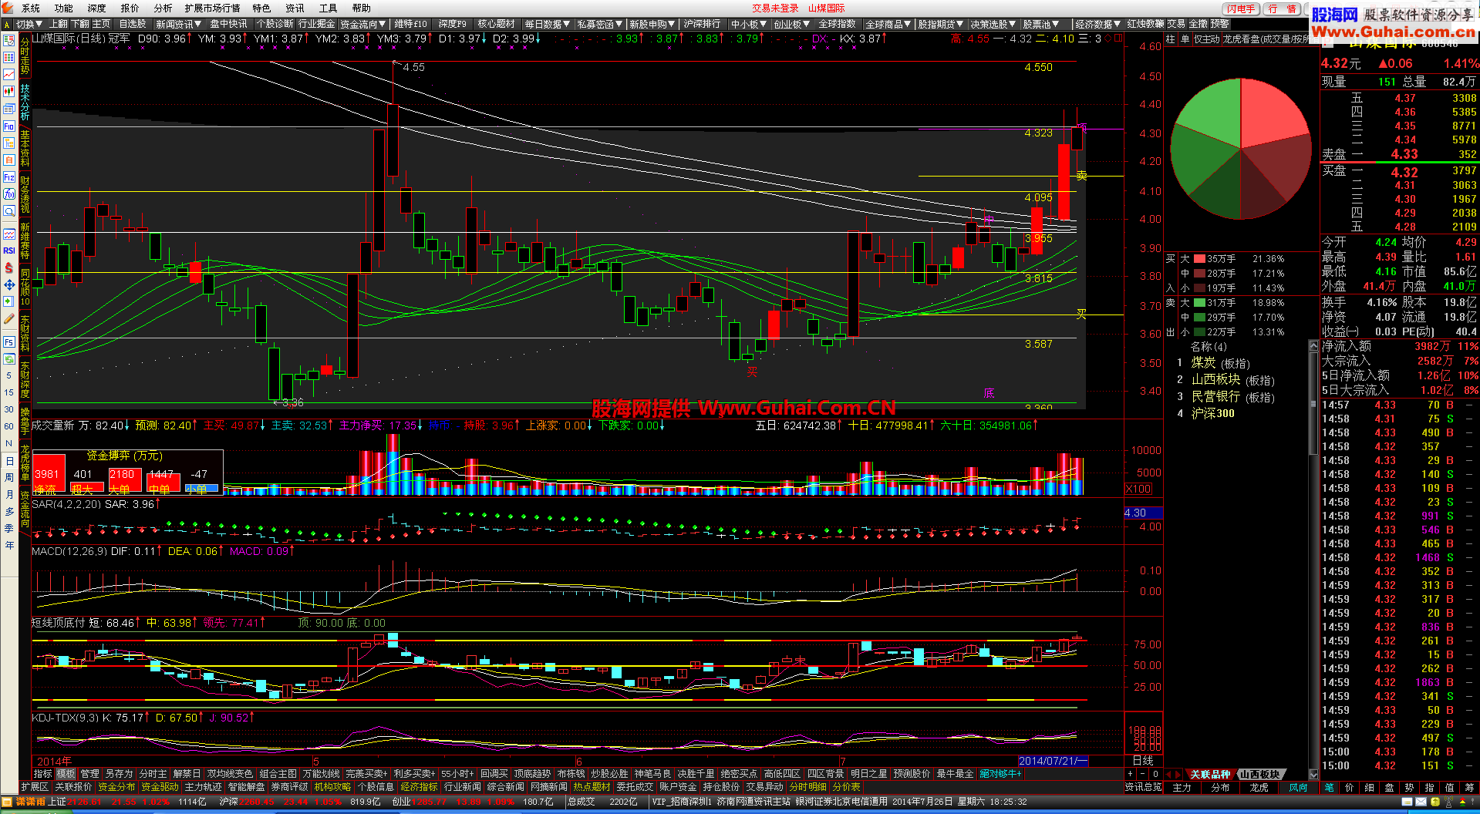Viewport: 1480px width, 814px height.
Task: Expand the 新闻资讯 dropdown
Action: 178,25
